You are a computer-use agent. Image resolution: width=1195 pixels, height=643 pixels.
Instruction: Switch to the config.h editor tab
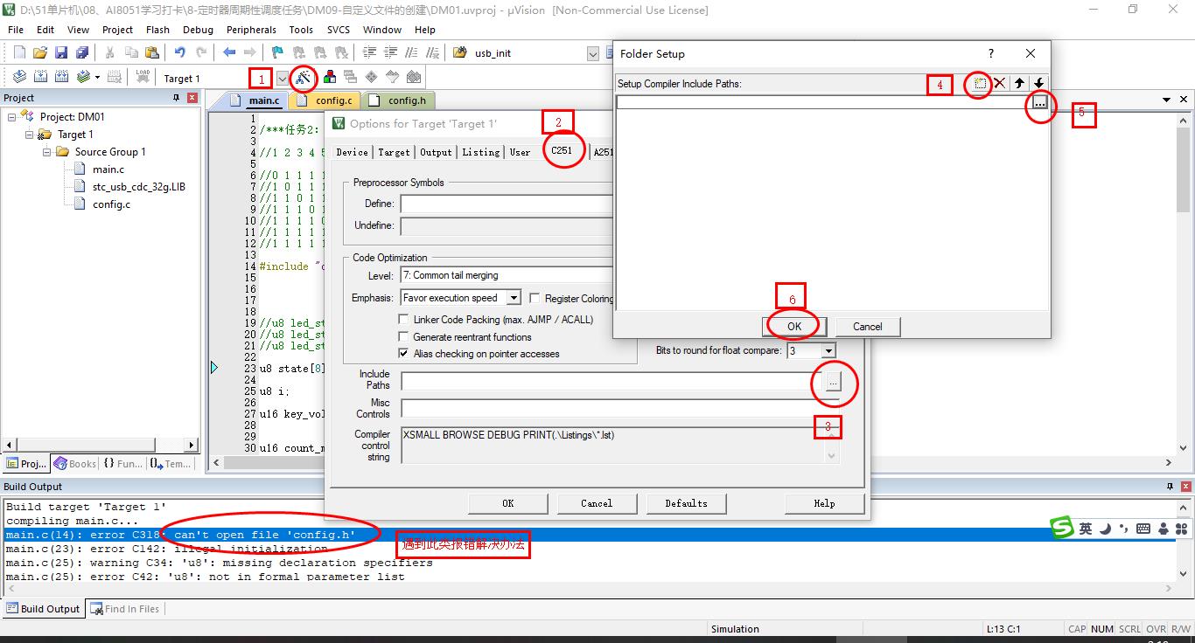(398, 100)
